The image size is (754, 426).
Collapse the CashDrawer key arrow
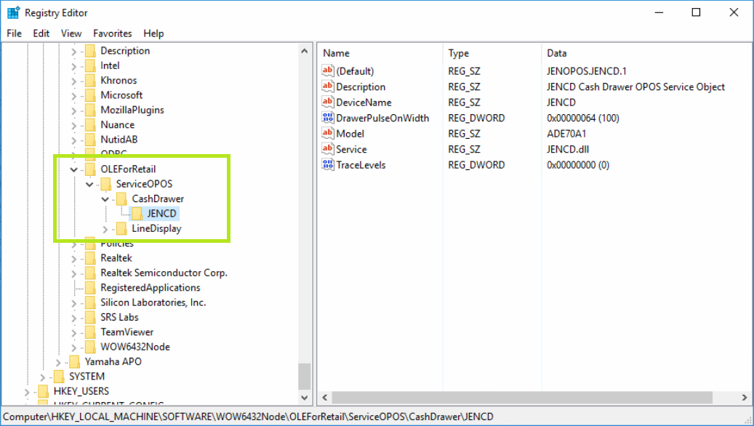(105, 199)
